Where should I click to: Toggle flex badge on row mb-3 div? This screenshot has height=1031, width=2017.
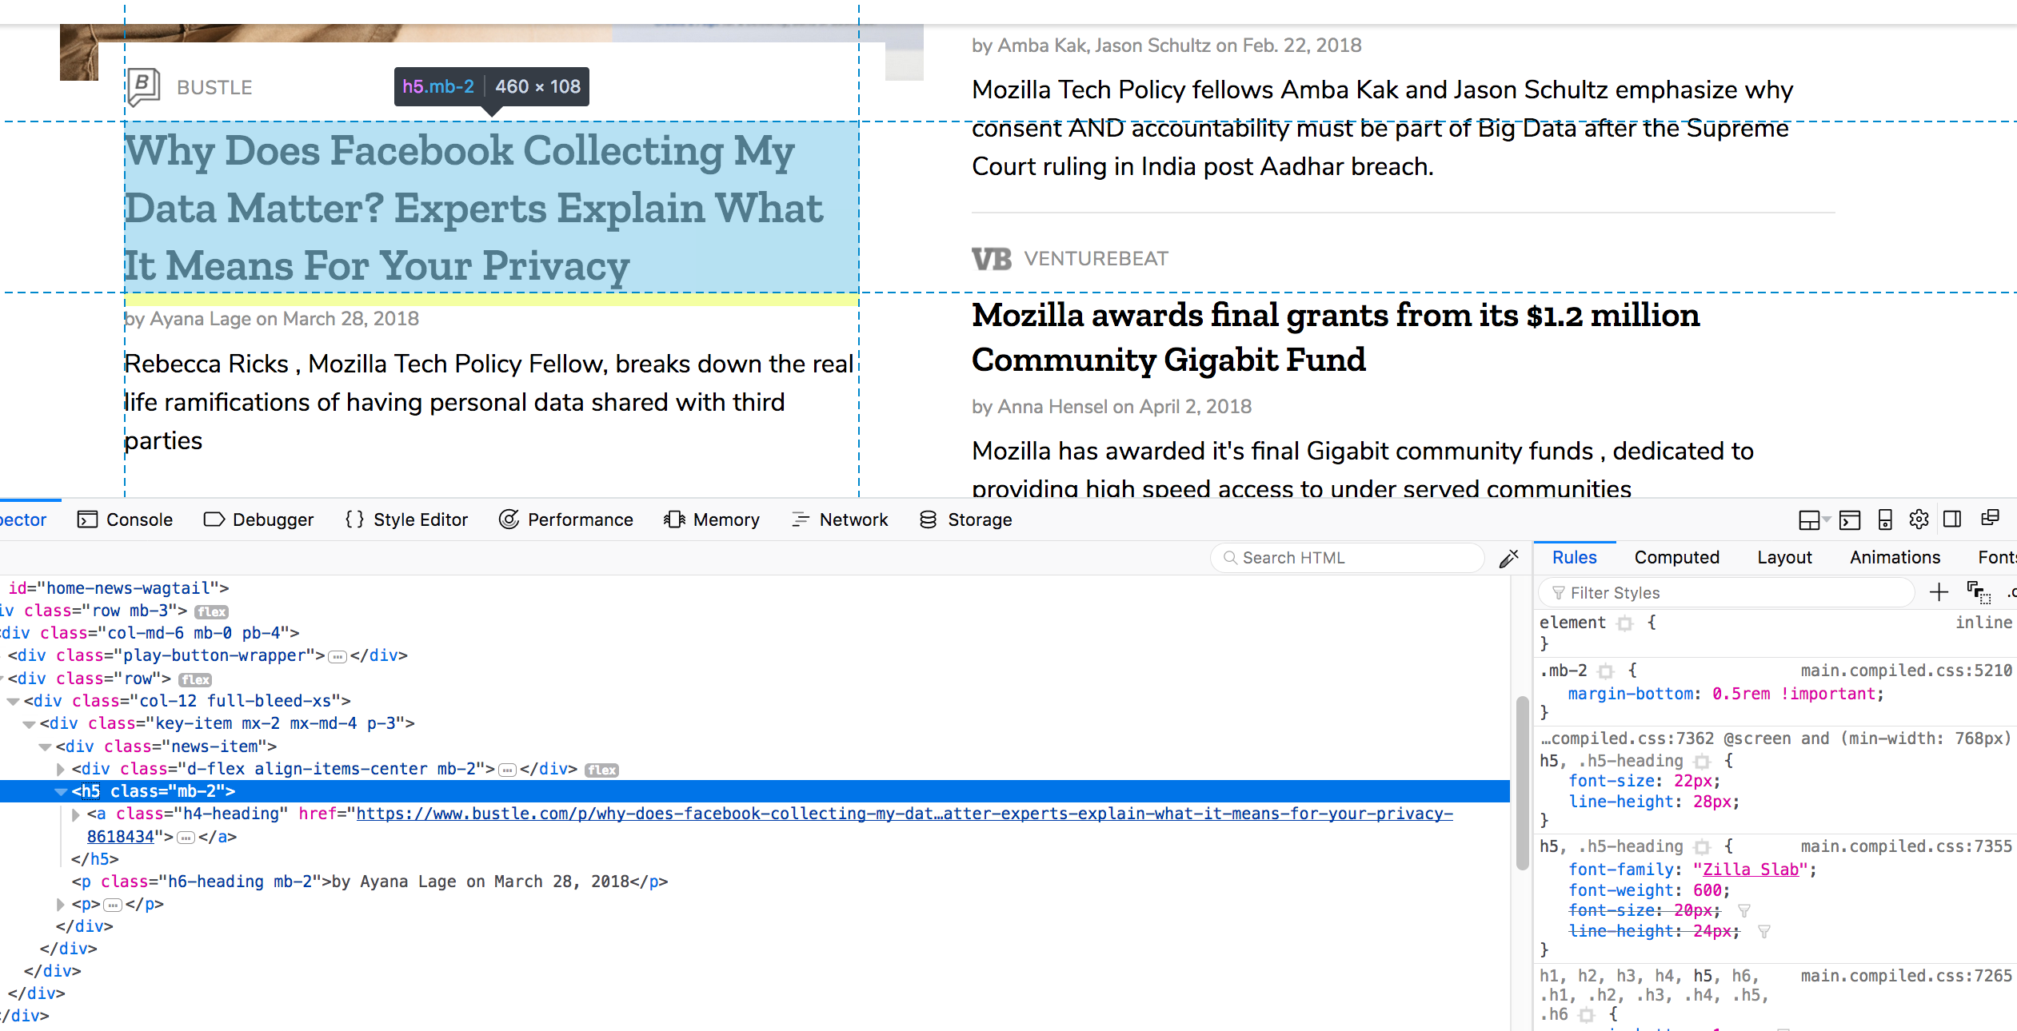coord(212,612)
